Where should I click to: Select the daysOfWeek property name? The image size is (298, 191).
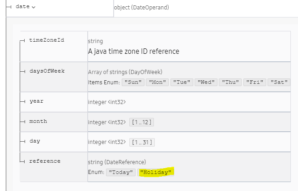(47, 71)
